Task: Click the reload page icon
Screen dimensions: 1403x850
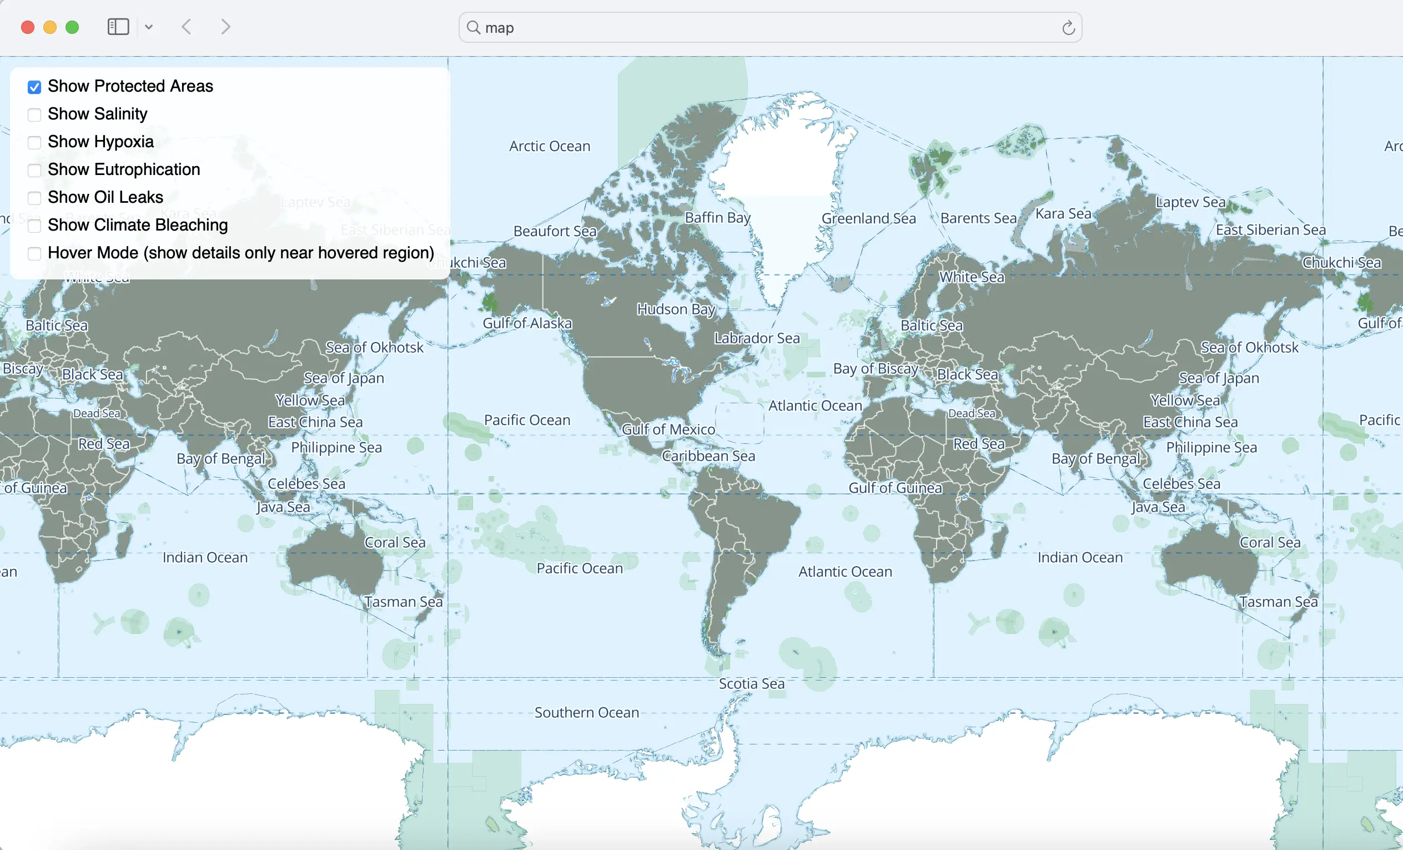Action: pyautogui.click(x=1068, y=27)
